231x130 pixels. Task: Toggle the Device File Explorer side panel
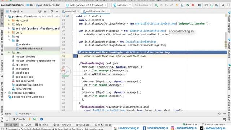229,108
